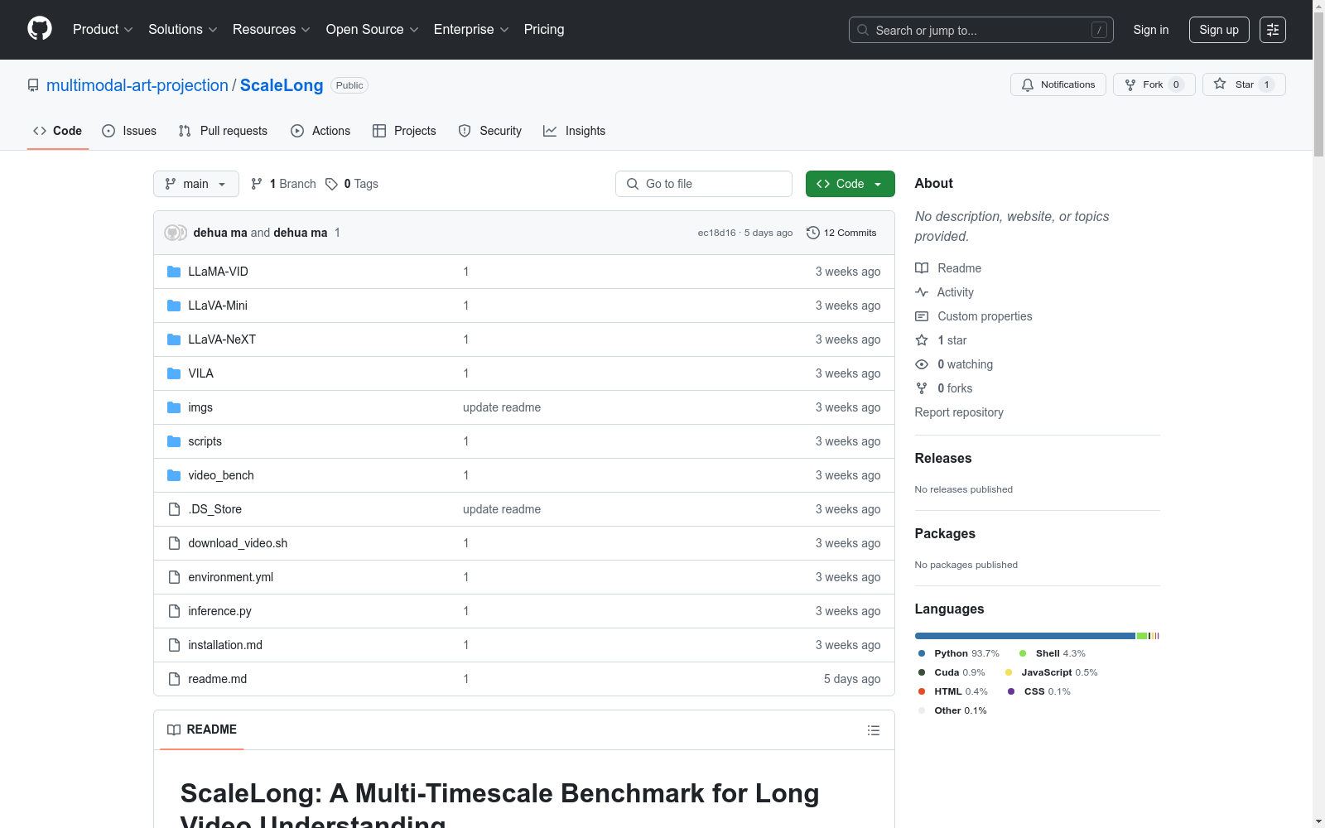Viewport: 1325px width, 828px height.
Task: Open the LLaVA-NeXT folder
Action: pos(222,339)
